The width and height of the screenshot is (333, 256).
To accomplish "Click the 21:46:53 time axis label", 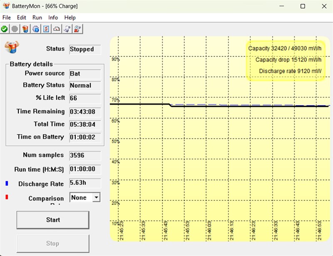I will click(x=319, y=231).
